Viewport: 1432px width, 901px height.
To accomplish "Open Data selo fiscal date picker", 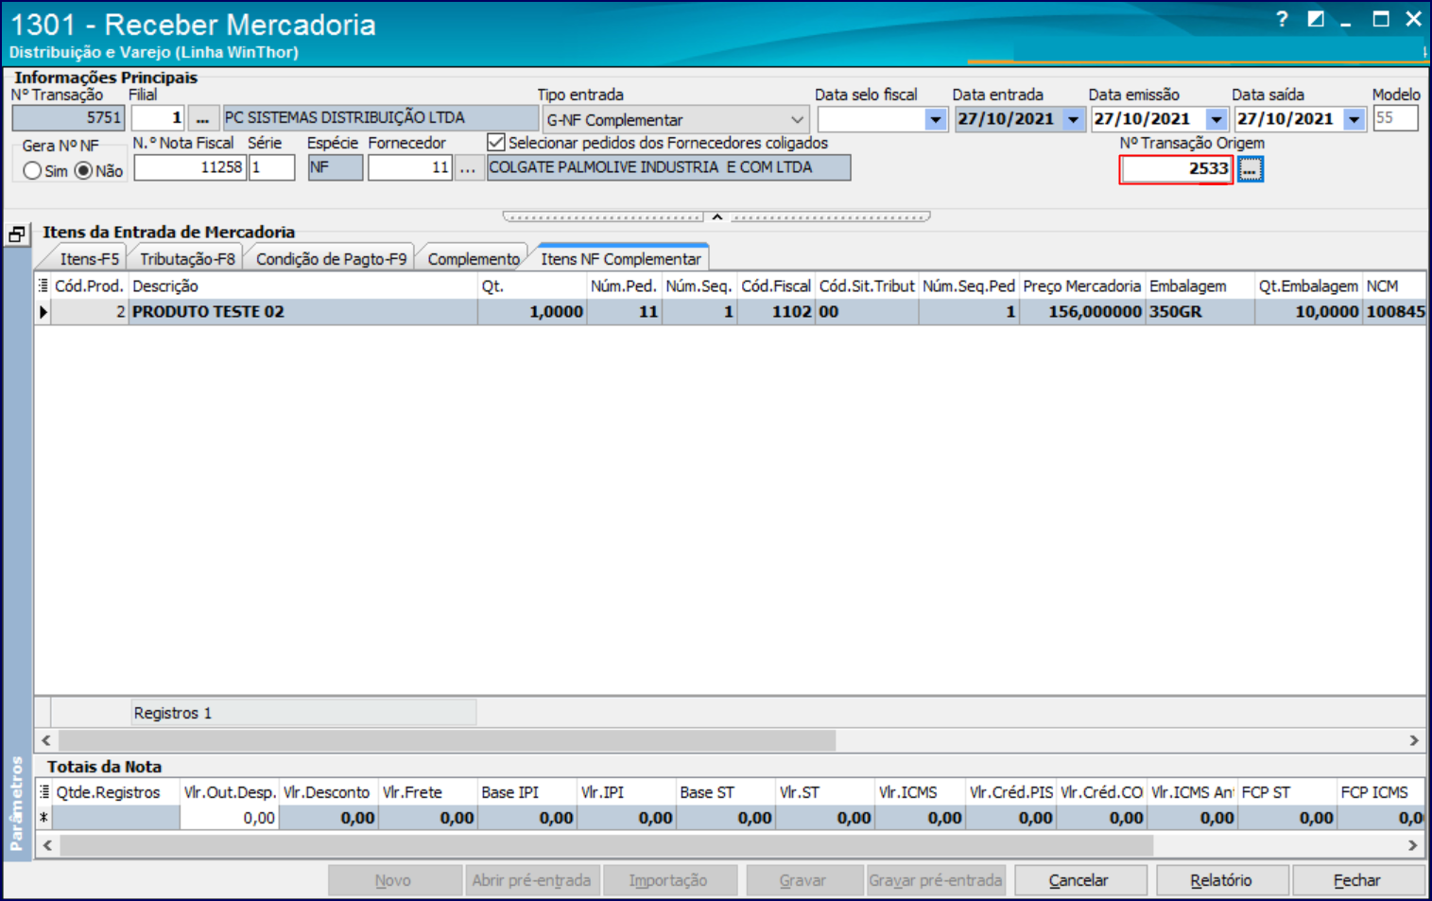I will 935,119.
